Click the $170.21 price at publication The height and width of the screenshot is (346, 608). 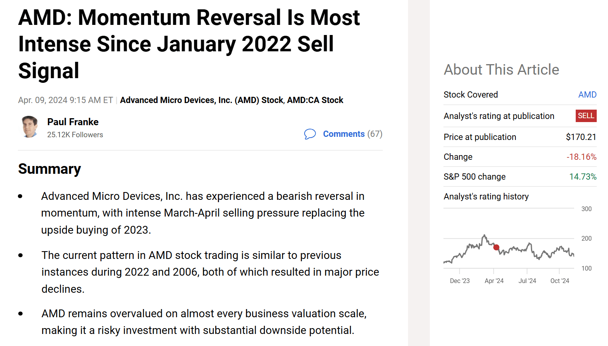pyautogui.click(x=581, y=137)
